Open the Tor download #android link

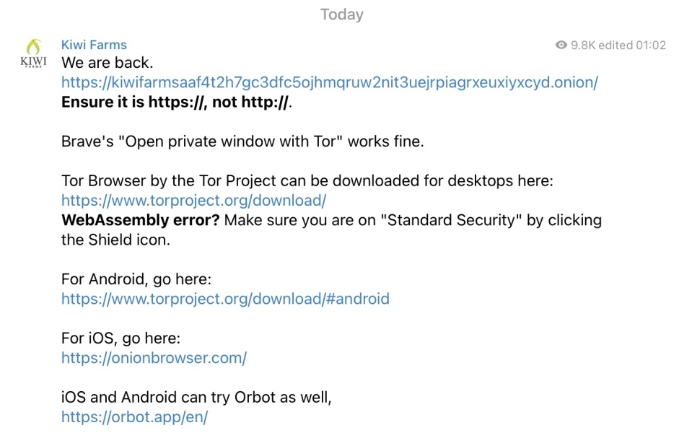225,299
